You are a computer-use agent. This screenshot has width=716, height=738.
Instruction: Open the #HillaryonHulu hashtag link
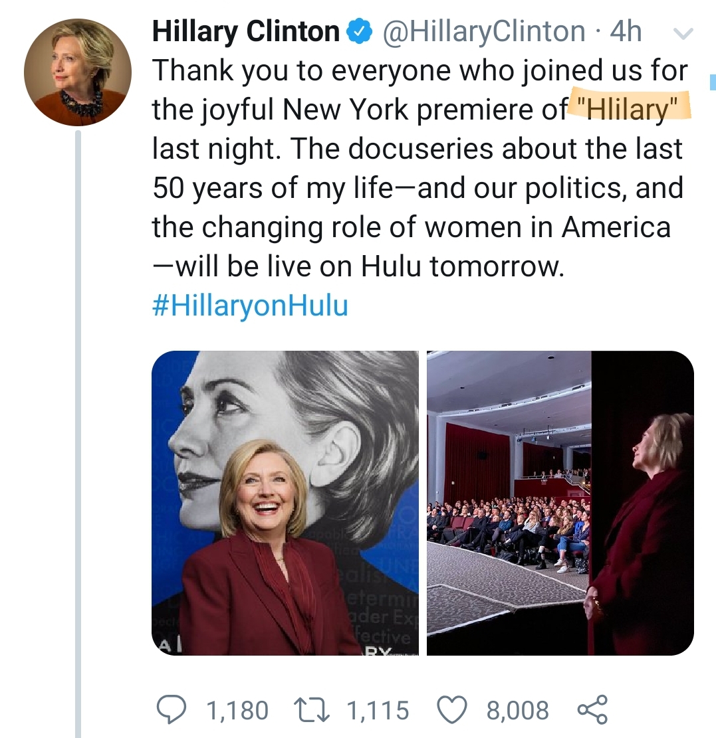point(250,305)
